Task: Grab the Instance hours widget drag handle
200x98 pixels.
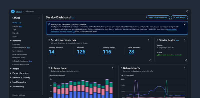Action: pos(49,68)
